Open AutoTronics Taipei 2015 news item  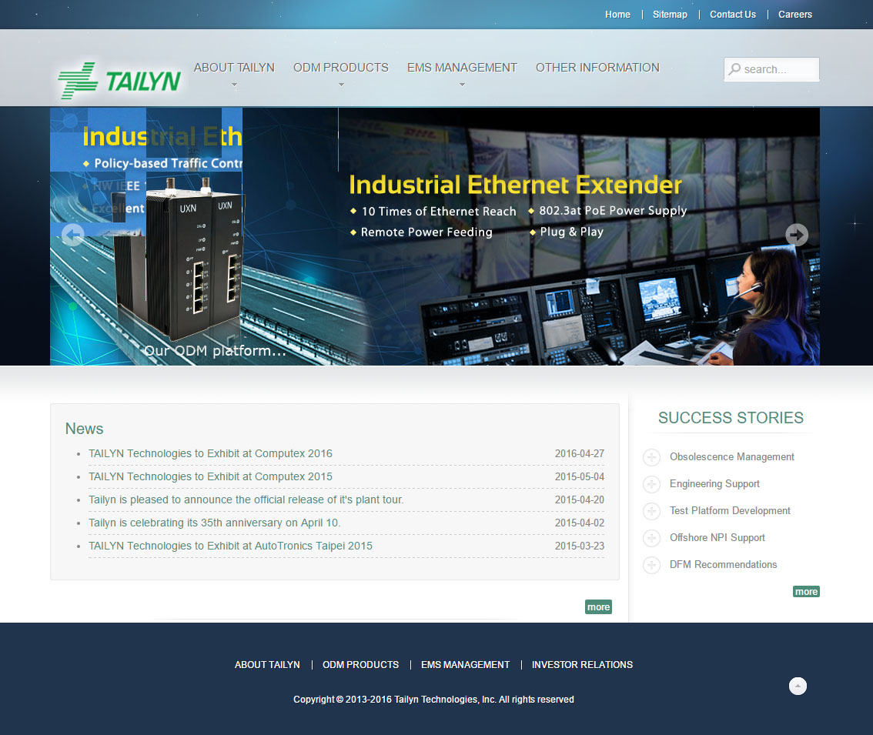pyautogui.click(x=230, y=546)
